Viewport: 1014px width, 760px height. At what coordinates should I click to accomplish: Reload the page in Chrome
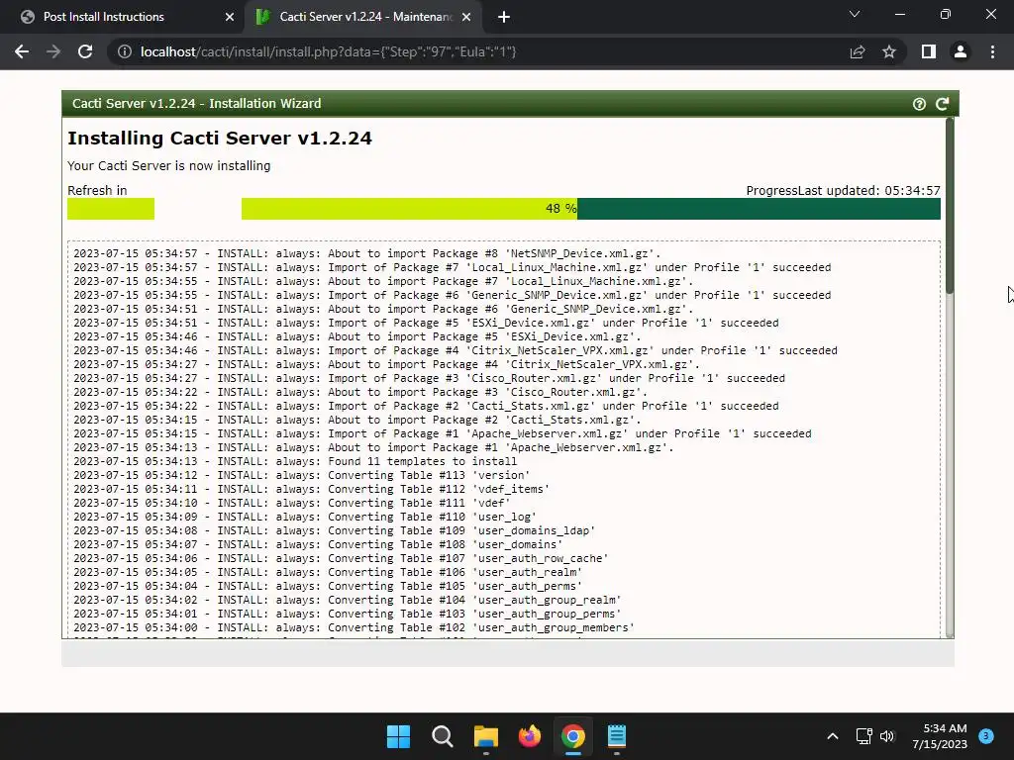[x=85, y=51]
